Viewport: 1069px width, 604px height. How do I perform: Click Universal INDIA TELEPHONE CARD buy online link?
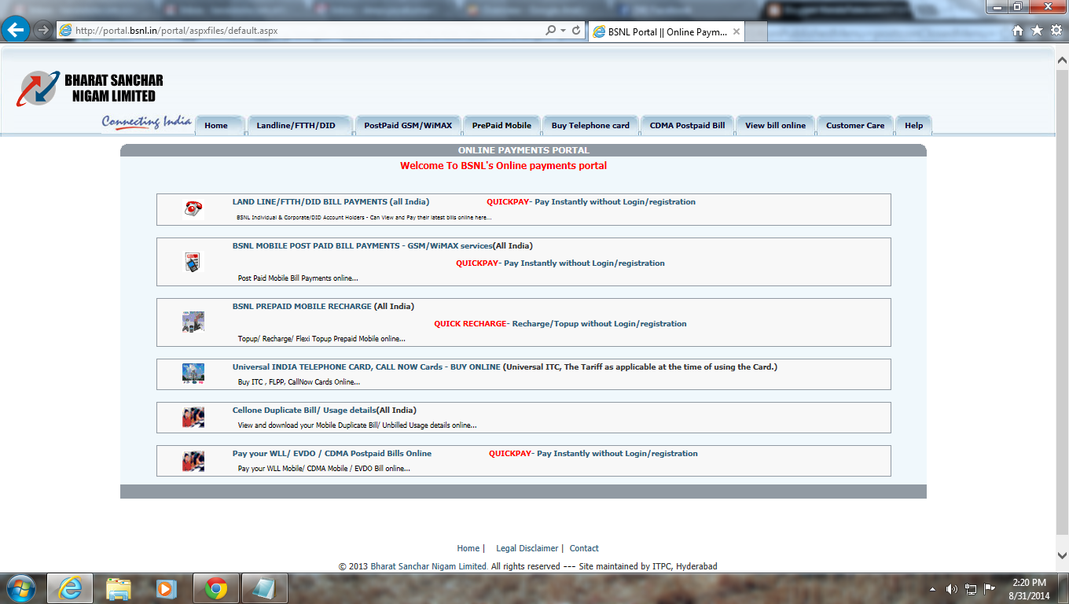[x=366, y=367]
